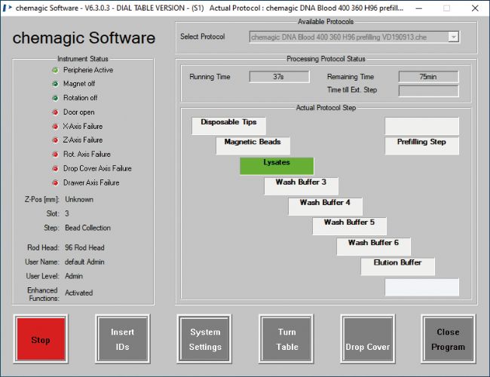Viewport: 490px width, 377px height.
Task: Click the 'Select Protocol' label
Action: [x=203, y=37]
